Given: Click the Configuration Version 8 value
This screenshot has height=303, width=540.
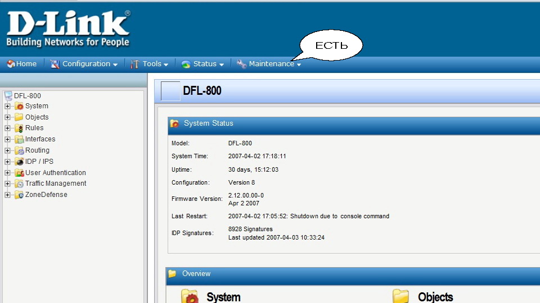Looking at the screenshot, I should click(x=241, y=183).
